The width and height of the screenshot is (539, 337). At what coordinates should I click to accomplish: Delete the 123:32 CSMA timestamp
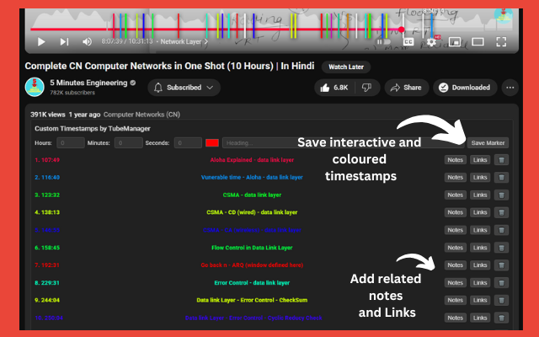coord(501,195)
